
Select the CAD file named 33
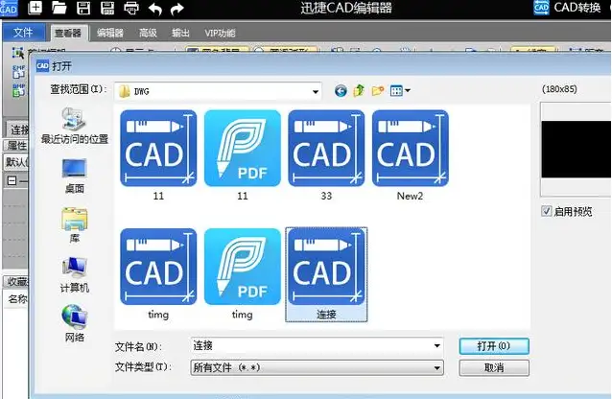pyautogui.click(x=326, y=155)
